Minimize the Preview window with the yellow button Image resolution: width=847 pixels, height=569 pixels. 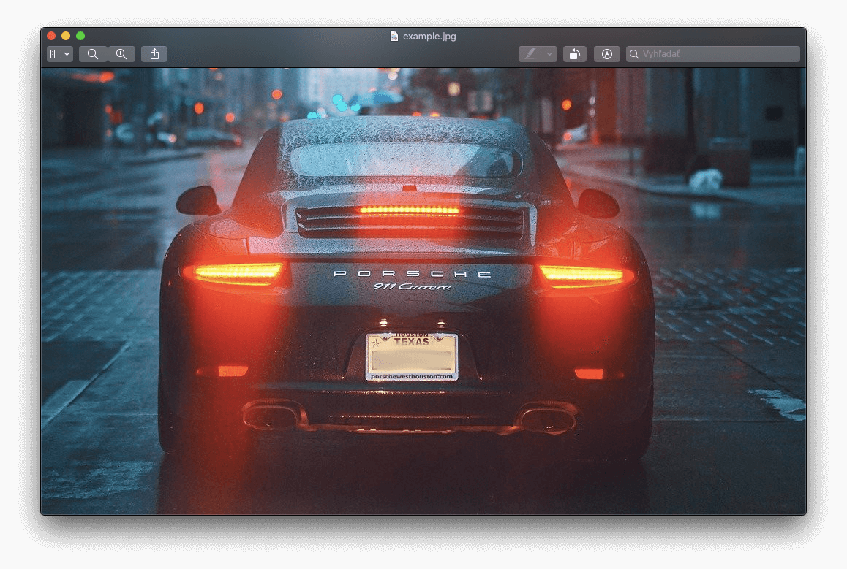click(x=66, y=36)
